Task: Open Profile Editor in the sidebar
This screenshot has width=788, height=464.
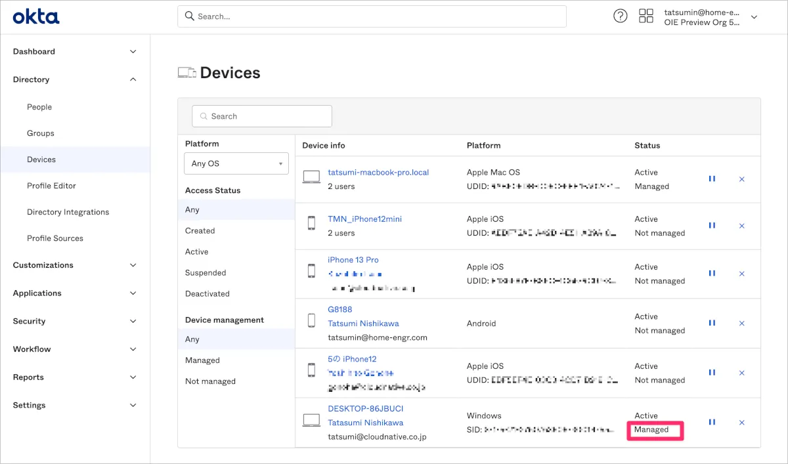Action: tap(51, 186)
